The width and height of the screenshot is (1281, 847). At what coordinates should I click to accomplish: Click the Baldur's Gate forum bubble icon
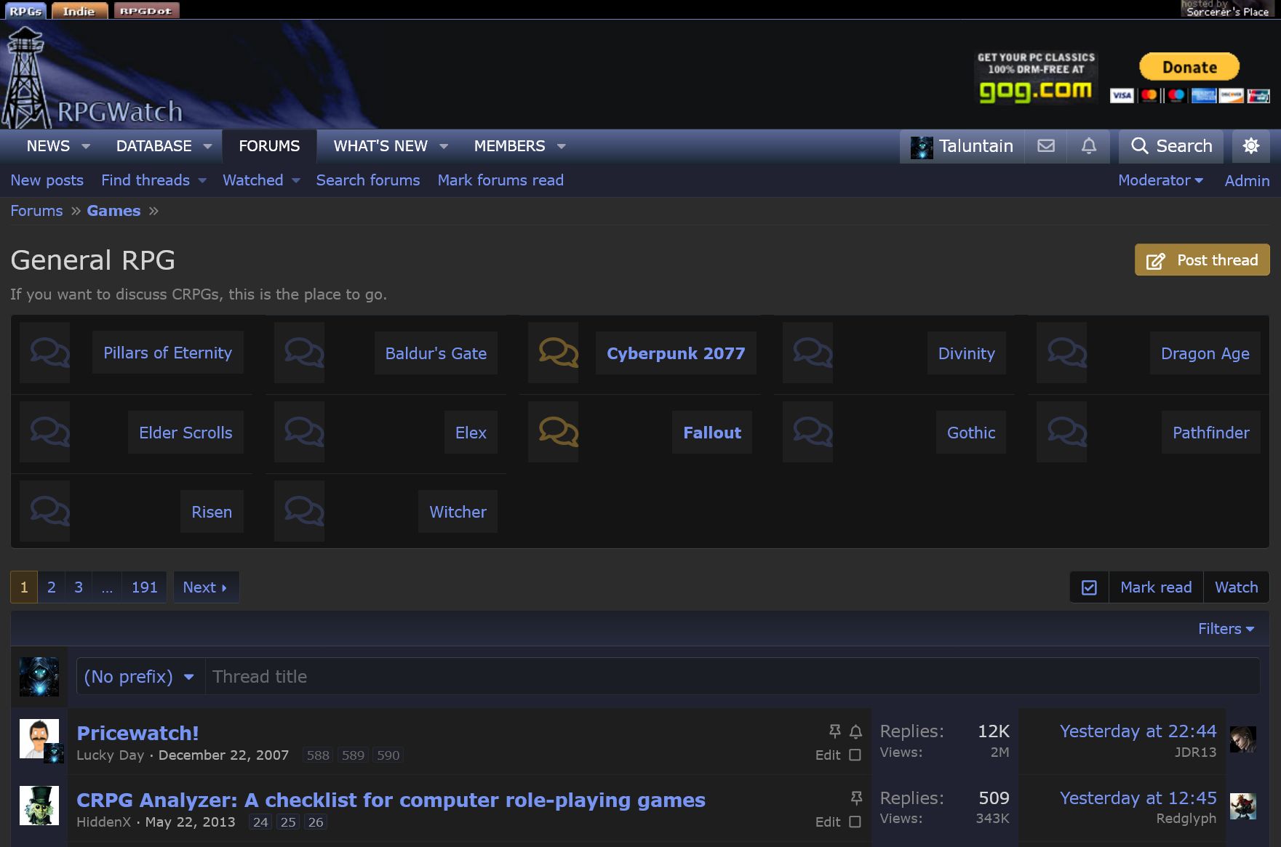point(304,353)
